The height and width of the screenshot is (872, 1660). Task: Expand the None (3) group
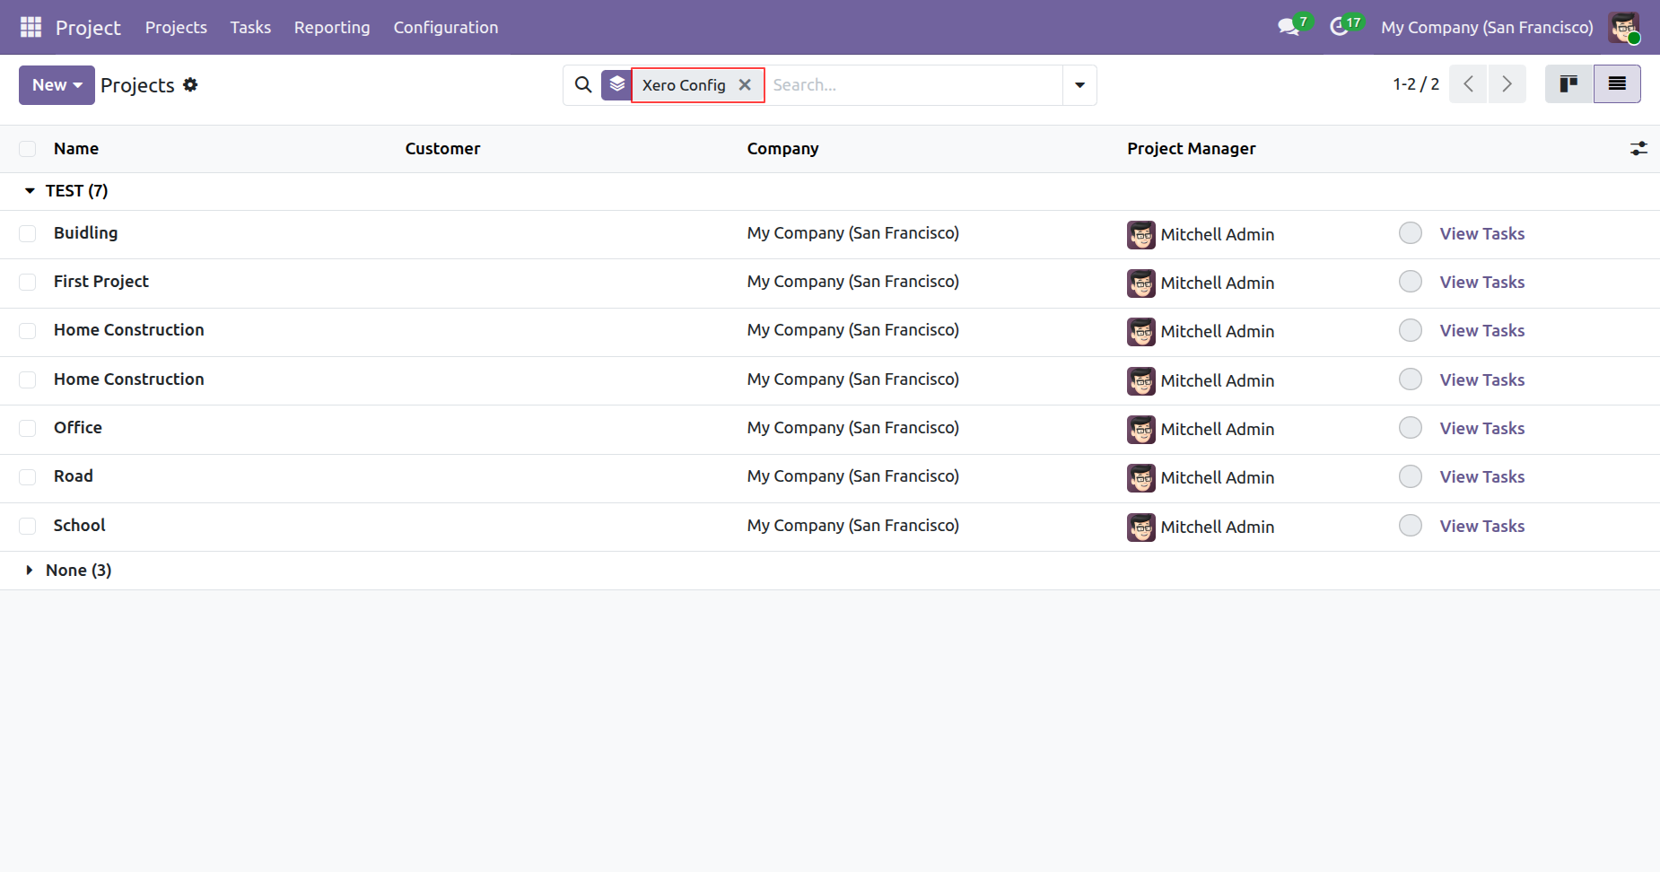(x=30, y=571)
